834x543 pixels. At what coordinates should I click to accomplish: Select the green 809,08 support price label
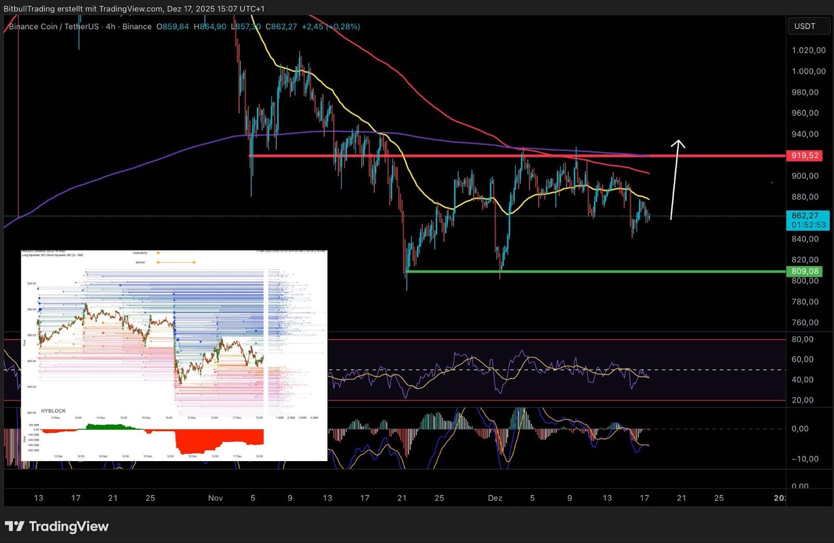pyautogui.click(x=804, y=271)
